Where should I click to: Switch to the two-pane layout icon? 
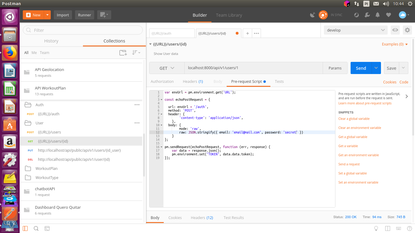pyautogui.click(x=387, y=228)
